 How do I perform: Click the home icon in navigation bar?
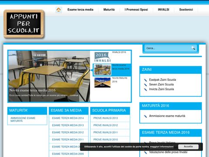pos(59,10)
